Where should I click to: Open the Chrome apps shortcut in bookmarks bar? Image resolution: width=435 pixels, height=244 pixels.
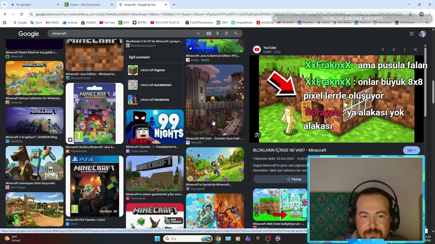click(4, 23)
